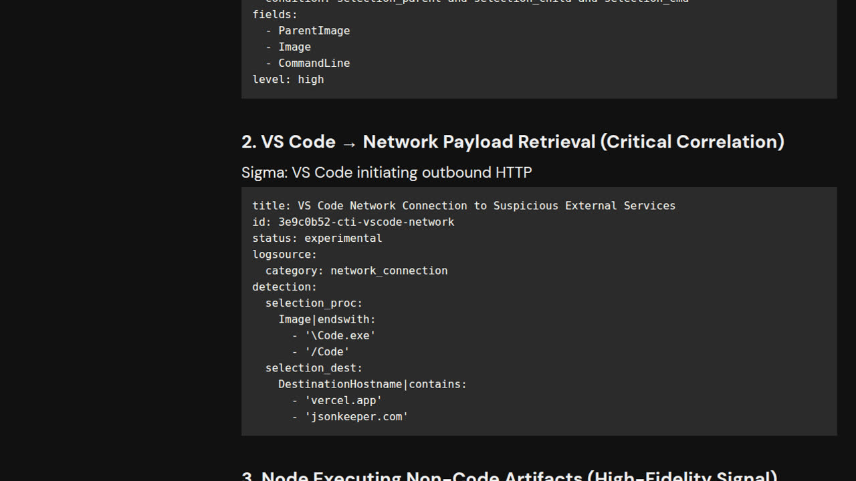Screen dimensions: 856x481
Task: Select the "detection:" key in the network rule
Action: [285, 287]
